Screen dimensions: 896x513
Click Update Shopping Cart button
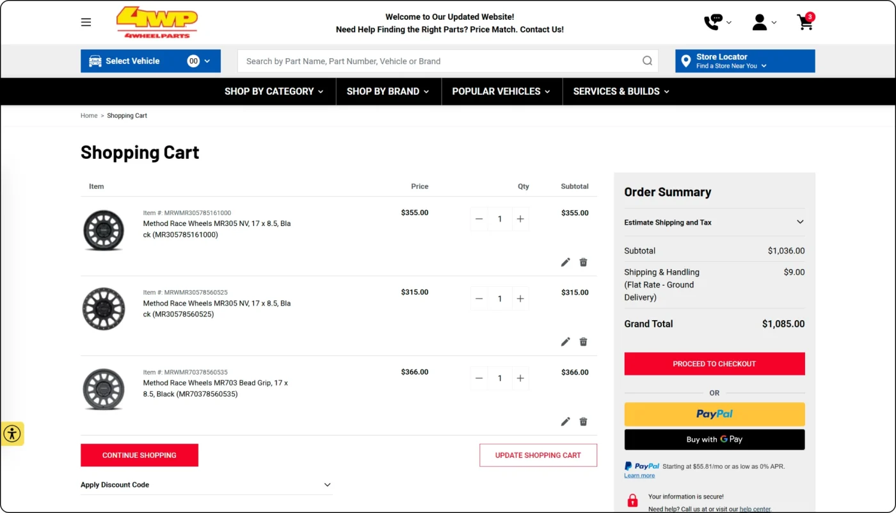538,455
